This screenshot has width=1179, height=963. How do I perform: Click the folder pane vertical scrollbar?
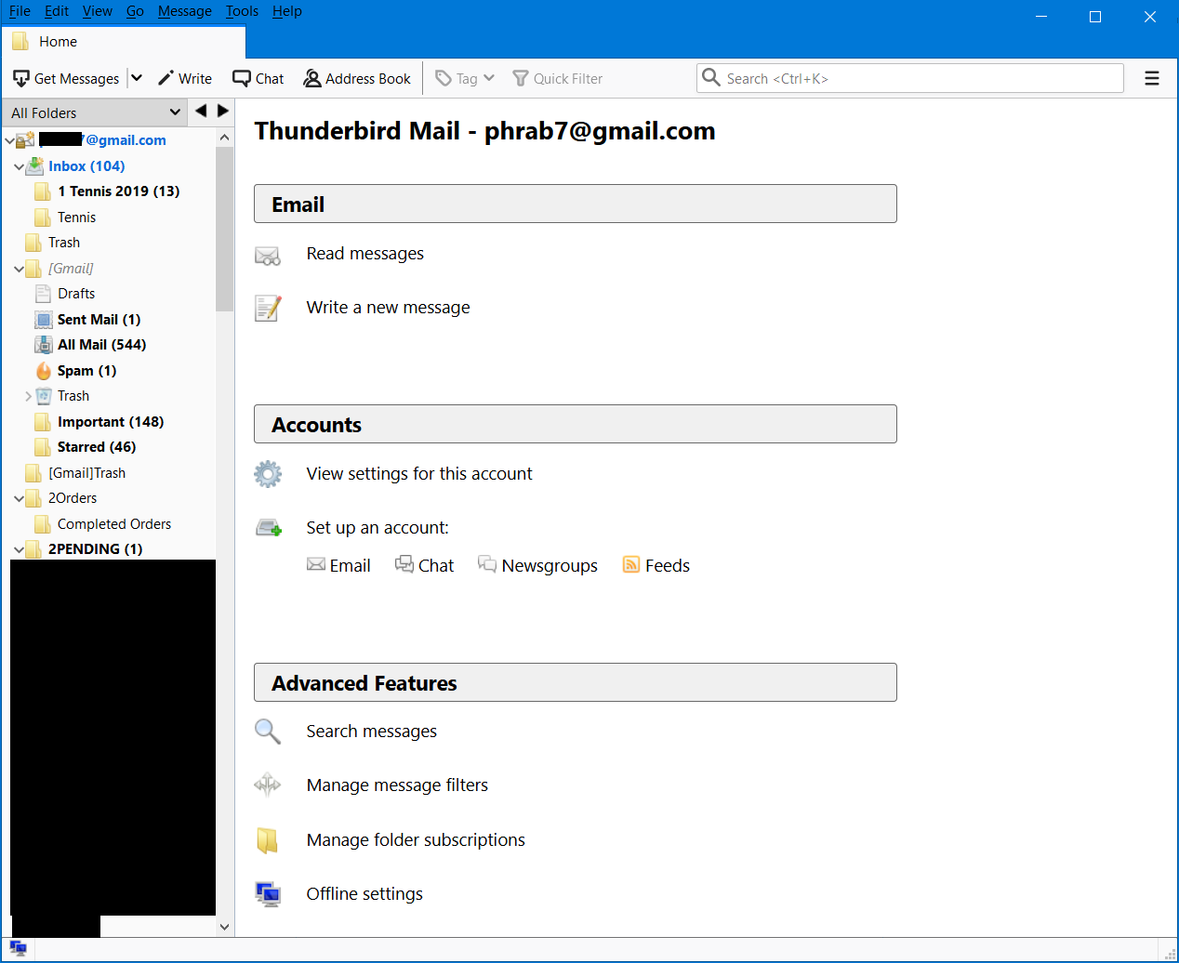[x=224, y=232]
